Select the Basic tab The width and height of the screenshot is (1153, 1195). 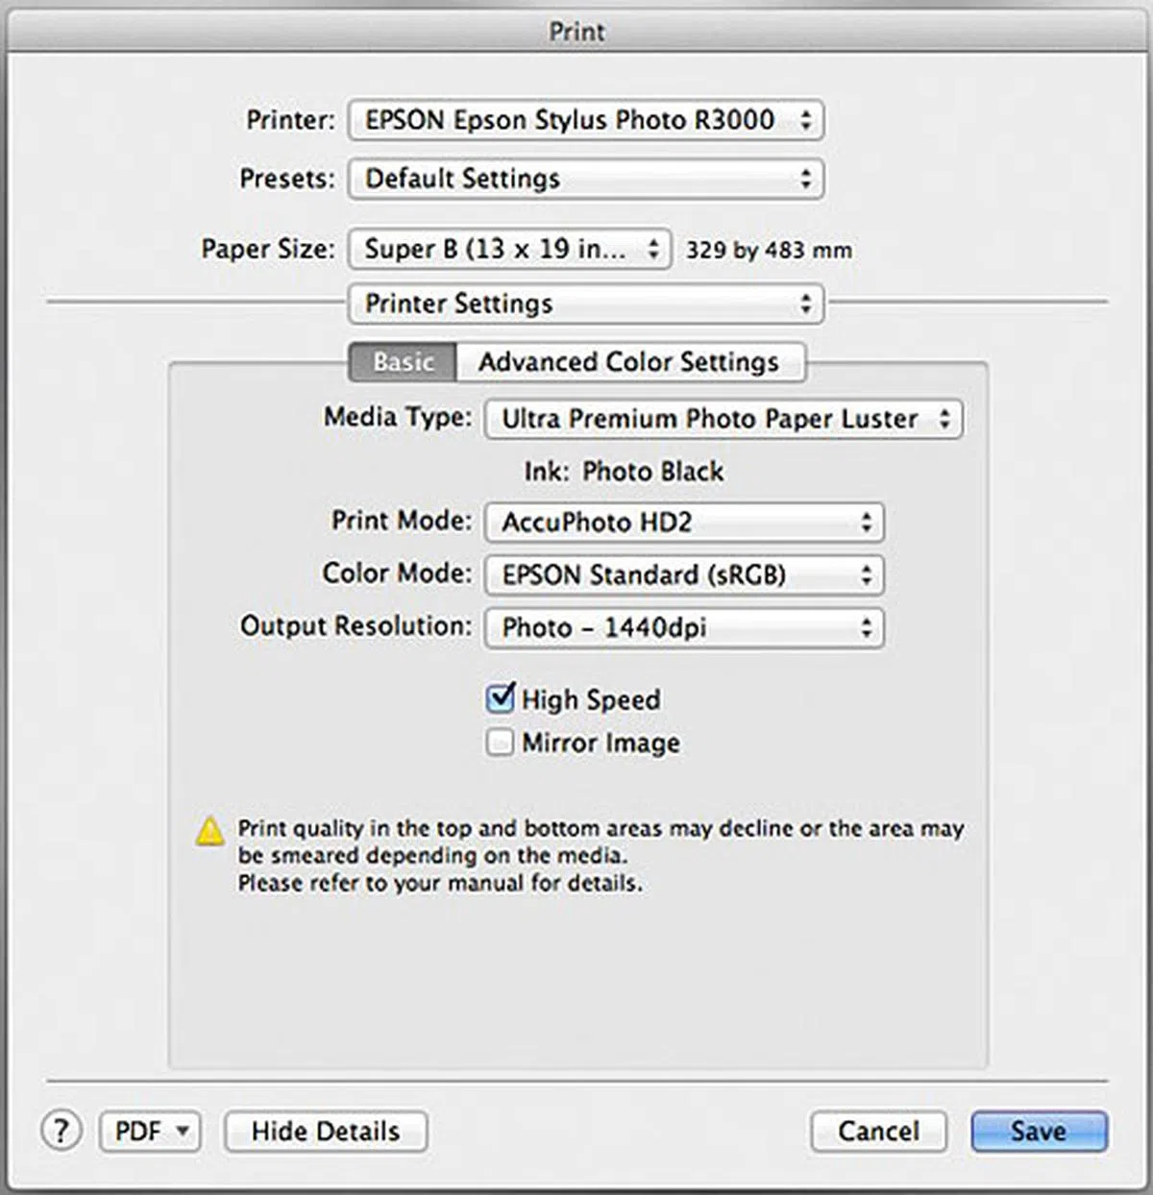(404, 362)
